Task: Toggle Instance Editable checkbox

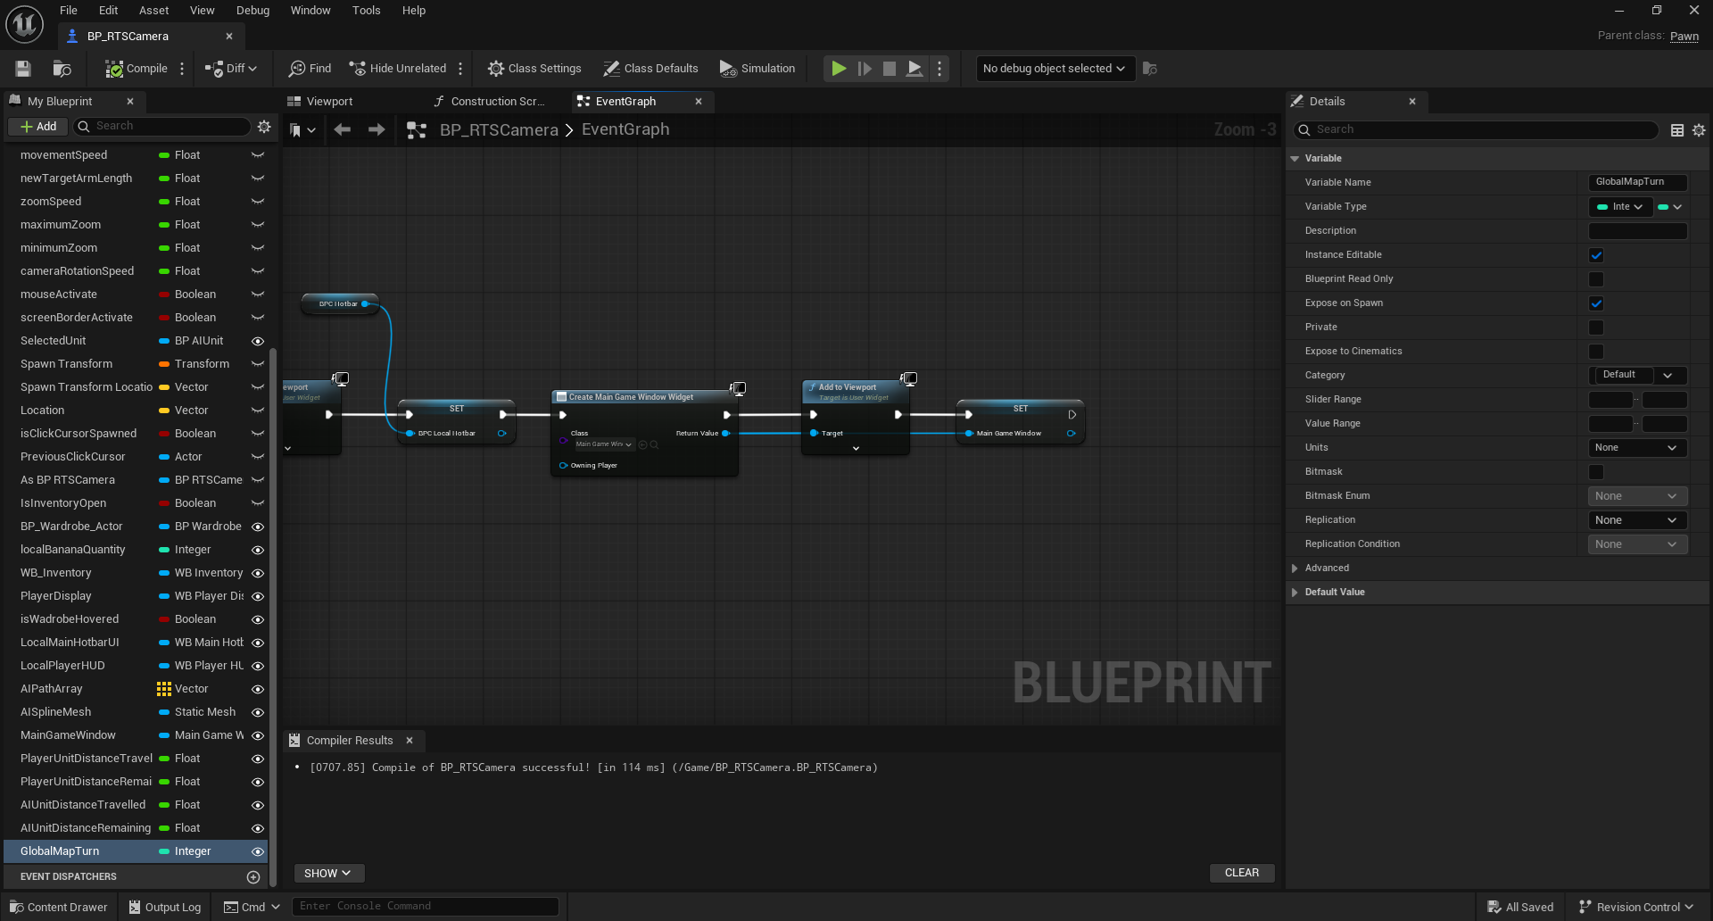Action: (x=1596, y=255)
